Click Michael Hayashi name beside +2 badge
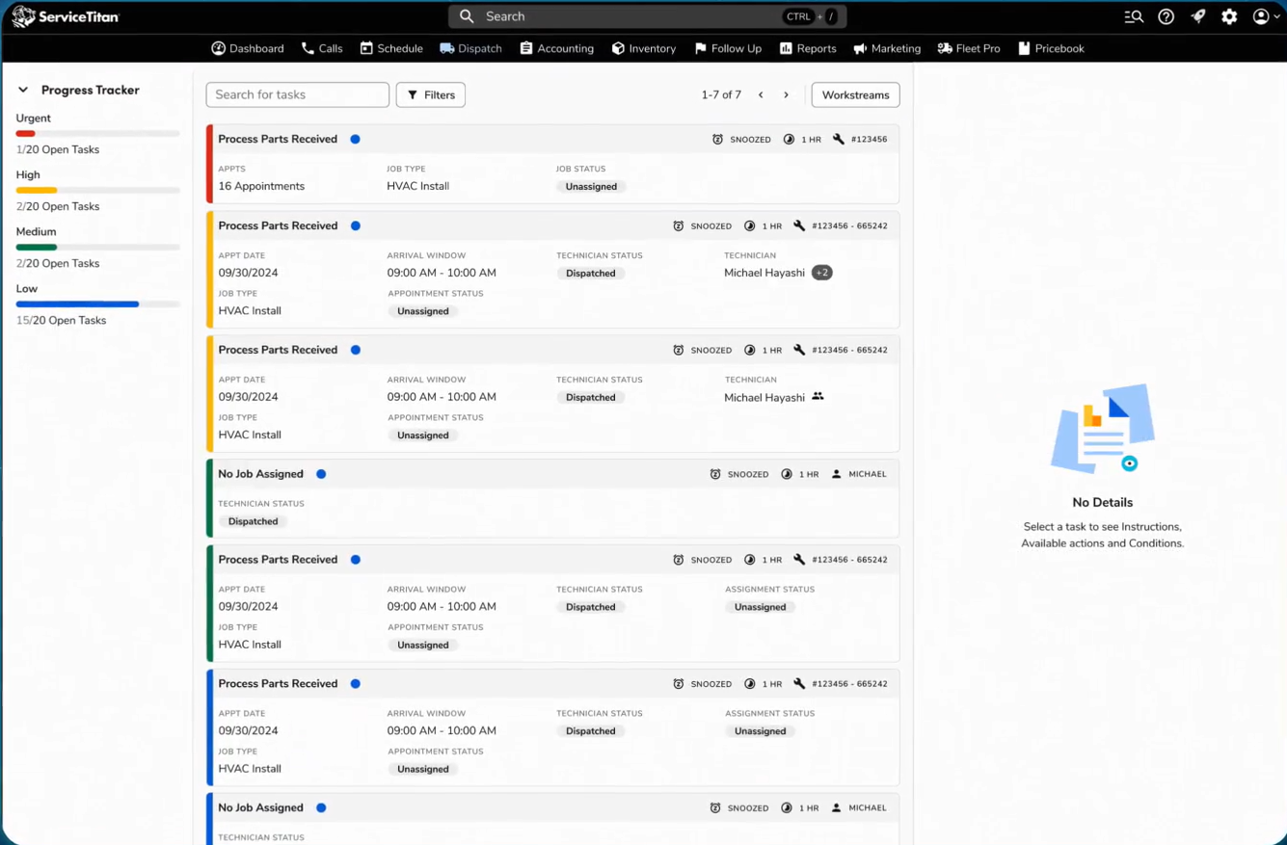This screenshot has height=845, width=1287. click(764, 273)
